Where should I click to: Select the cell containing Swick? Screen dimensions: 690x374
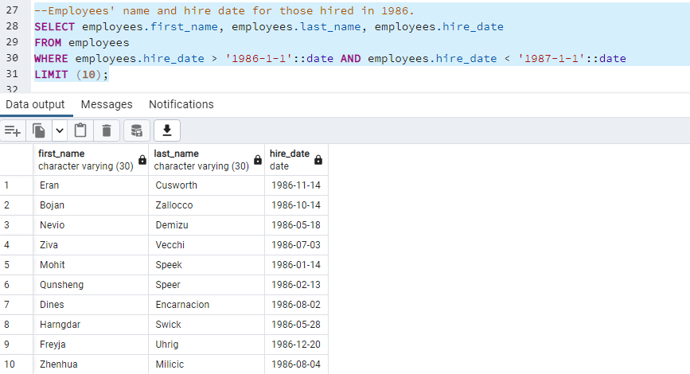[x=206, y=325]
